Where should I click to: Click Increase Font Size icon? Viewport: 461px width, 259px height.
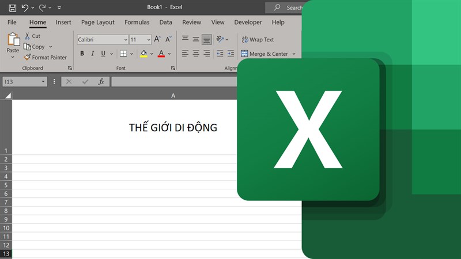coord(157,39)
